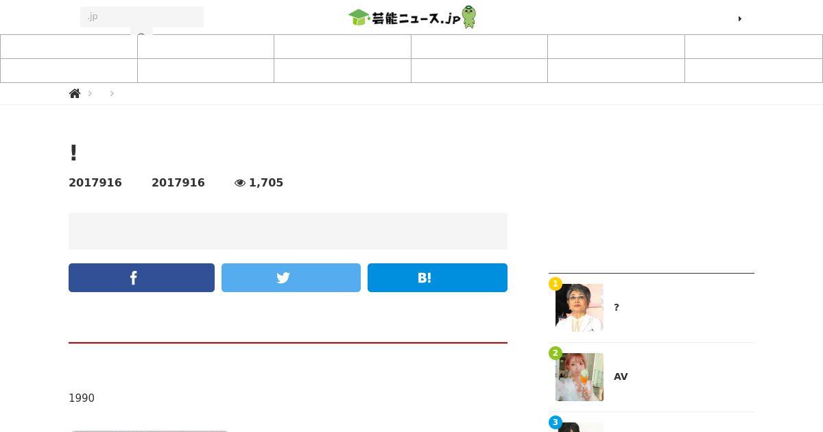
Task: Open the last top-row navigation cell
Action: (x=754, y=47)
